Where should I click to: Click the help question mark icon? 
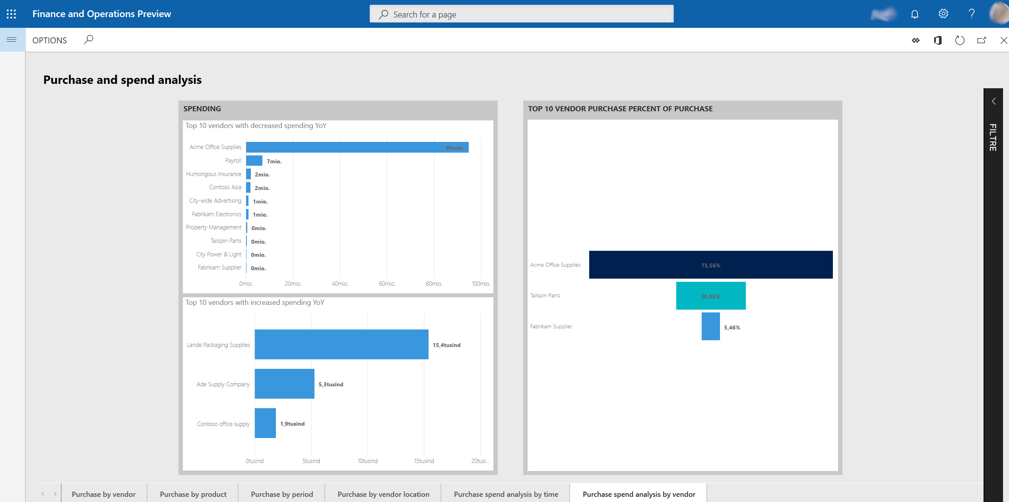971,14
